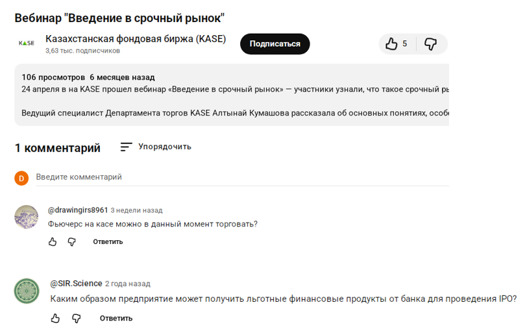Click your orange D profile avatar
This screenshot has width=525, height=331.
pyautogui.click(x=22, y=178)
